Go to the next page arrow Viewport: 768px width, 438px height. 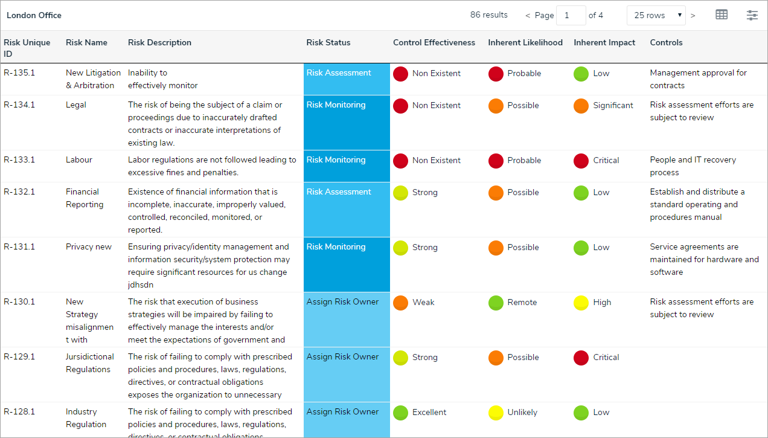click(693, 16)
